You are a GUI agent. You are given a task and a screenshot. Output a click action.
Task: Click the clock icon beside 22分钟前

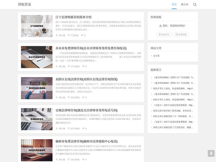point(69,97)
